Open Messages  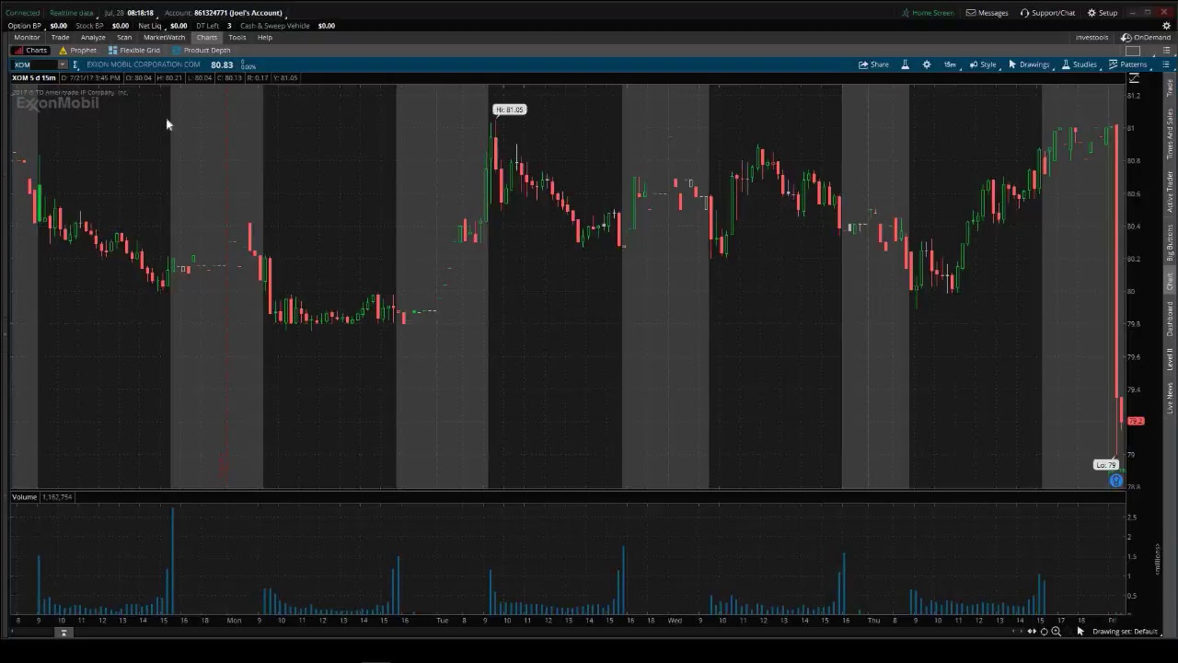tap(987, 13)
